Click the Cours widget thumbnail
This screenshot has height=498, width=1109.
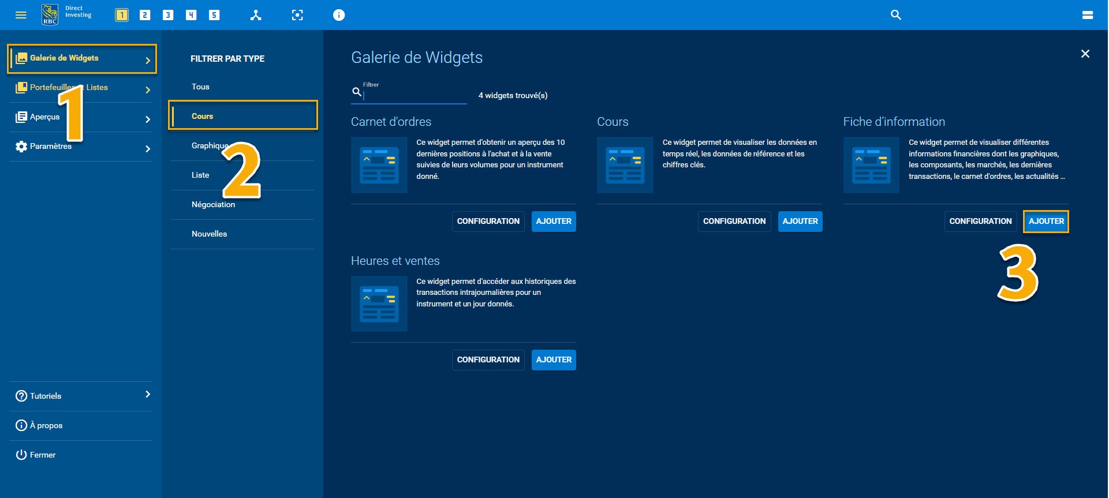[625, 165]
